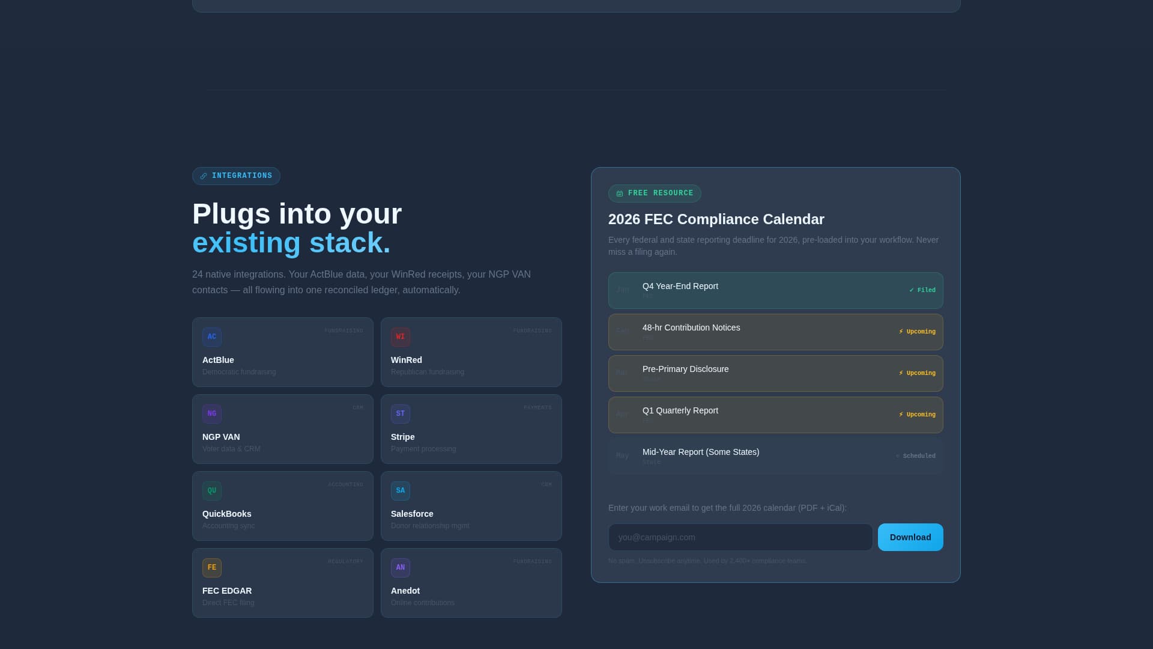1153x649 pixels.
Task: Click the May month label beside Mid-Year Report
Action: 623,456
